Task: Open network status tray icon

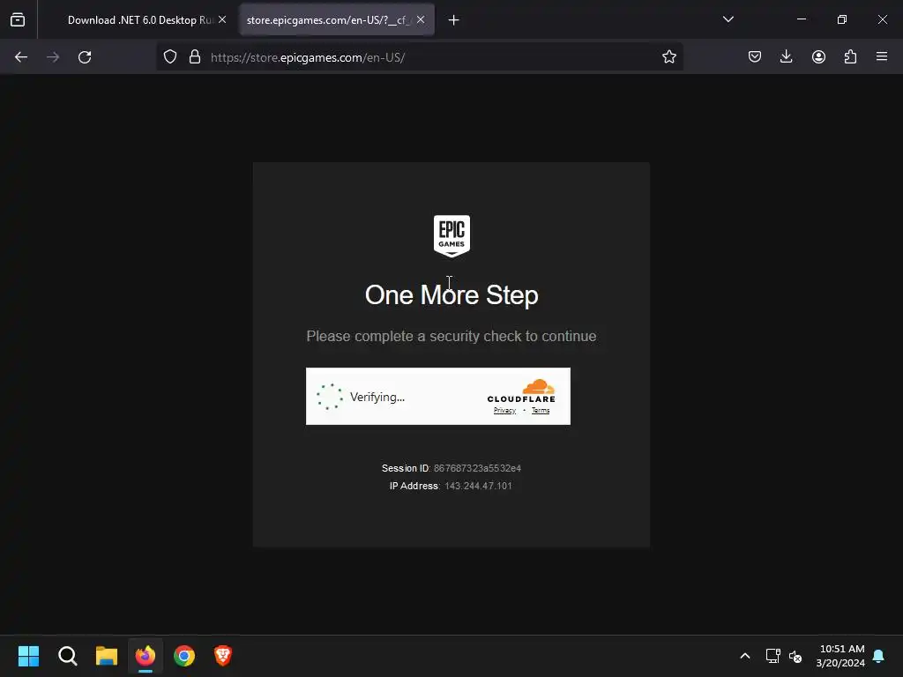Action: tap(772, 656)
